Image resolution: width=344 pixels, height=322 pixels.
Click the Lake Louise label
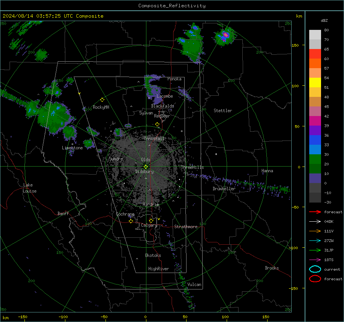point(29,188)
